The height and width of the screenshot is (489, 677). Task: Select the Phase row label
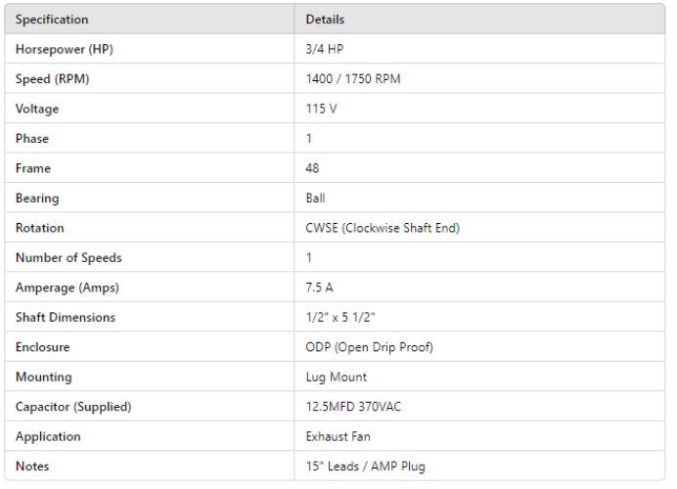click(32, 139)
